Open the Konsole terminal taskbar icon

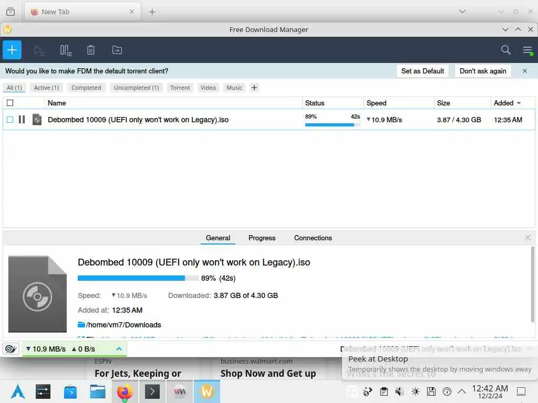tap(152, 391)
